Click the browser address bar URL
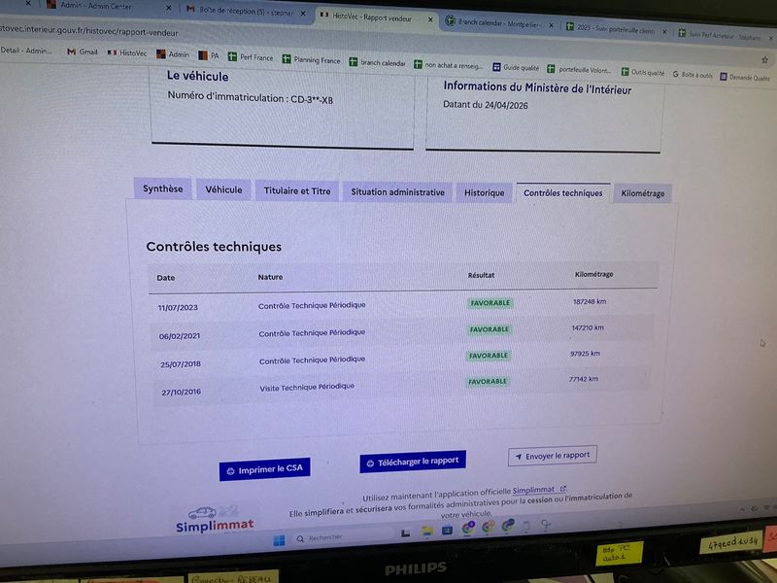The image size is (777, 583). click(88, 31)
